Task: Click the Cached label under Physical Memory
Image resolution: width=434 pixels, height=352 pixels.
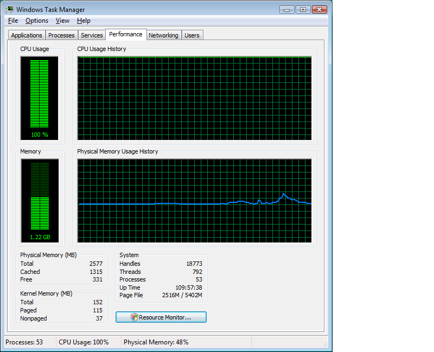Action: tap(30, 272)
